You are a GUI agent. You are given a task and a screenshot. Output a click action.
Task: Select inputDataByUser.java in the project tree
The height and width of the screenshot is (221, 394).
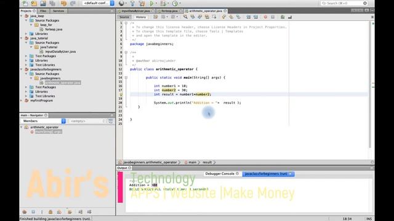click(x=60, y=52)
